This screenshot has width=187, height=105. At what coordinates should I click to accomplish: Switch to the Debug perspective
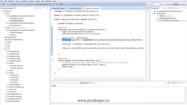(x=183, y=5)
